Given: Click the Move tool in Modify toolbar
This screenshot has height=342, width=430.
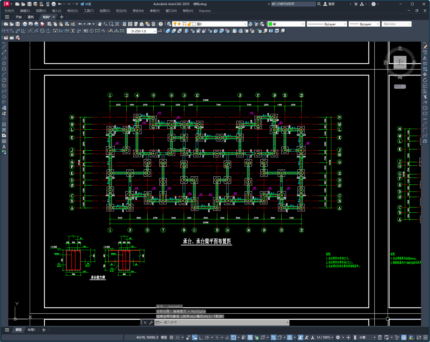Looking at the screenshot, I should (x=425, y=74).
